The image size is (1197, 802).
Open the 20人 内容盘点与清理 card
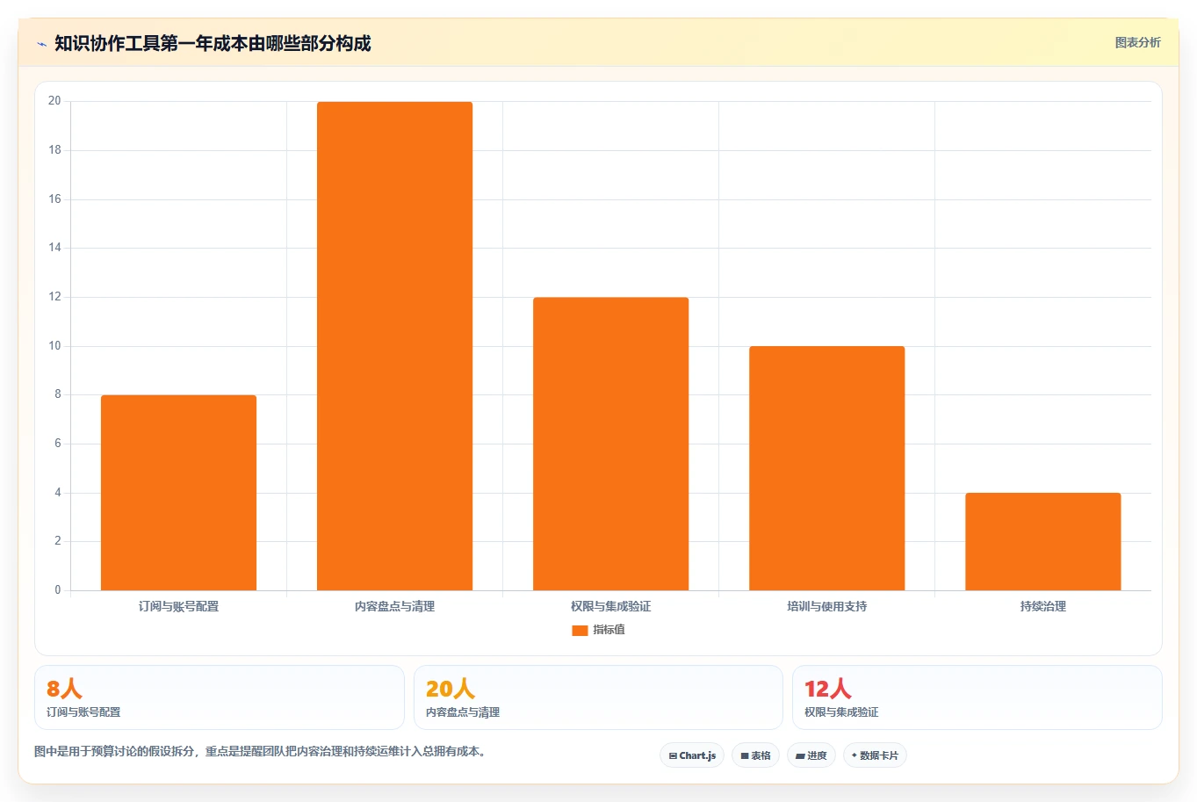(598, 697)
